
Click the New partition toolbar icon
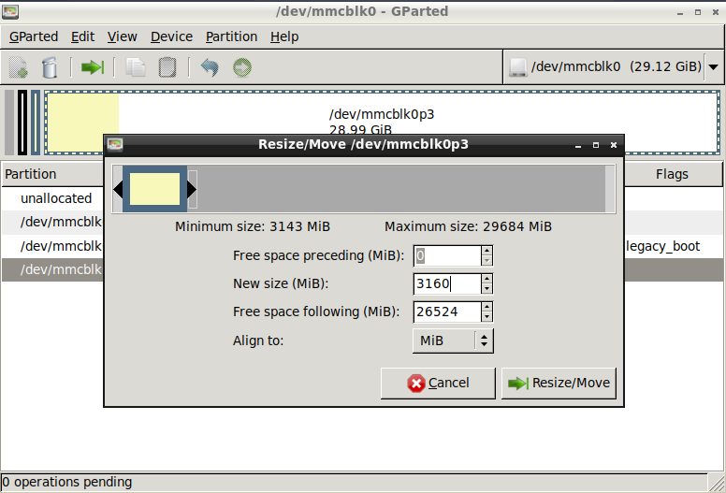coord(18,67)
